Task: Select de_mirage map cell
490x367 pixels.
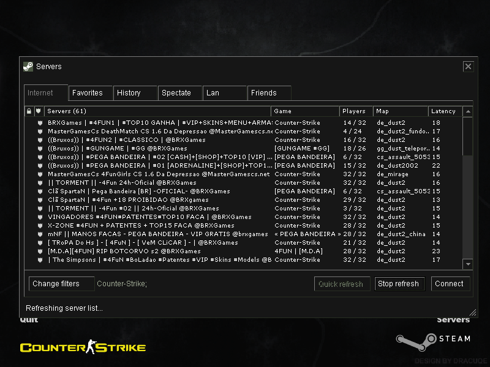Action: (x=393, y=174)
